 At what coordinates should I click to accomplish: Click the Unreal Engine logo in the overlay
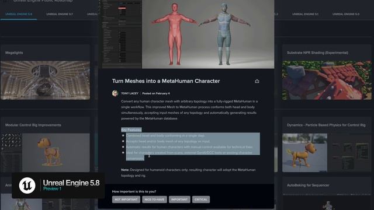pos(27,185)
